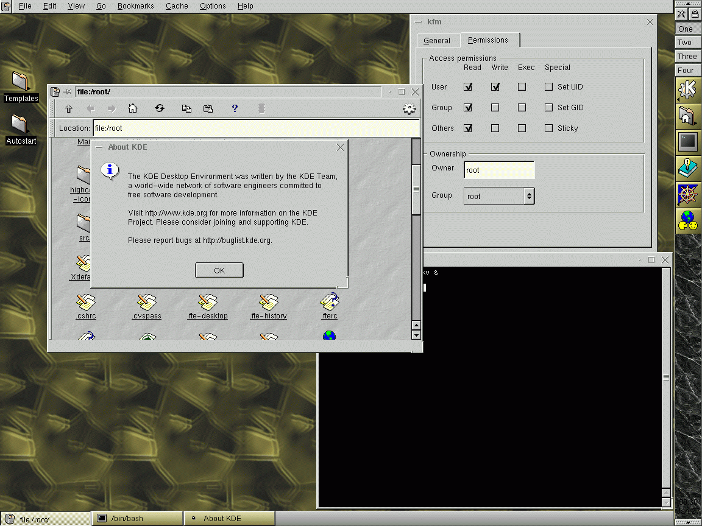Toggle Write permission for Group
702x526 pixels.
[495, 108]
